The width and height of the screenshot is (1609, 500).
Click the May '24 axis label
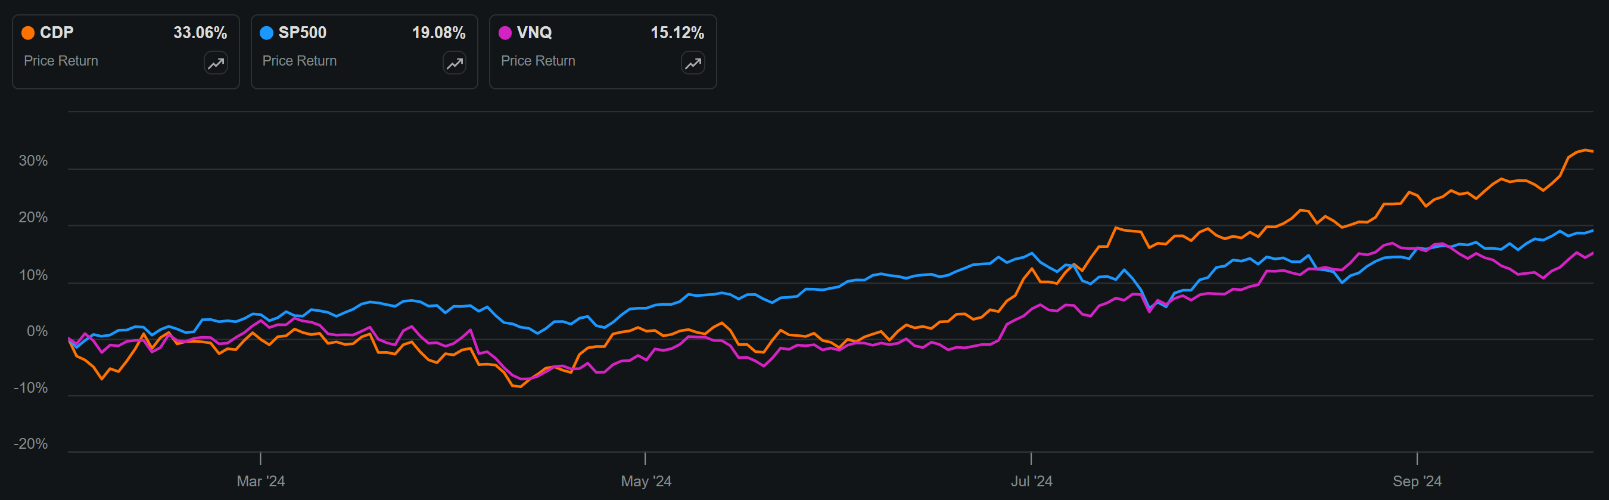[x=646, y=482]
